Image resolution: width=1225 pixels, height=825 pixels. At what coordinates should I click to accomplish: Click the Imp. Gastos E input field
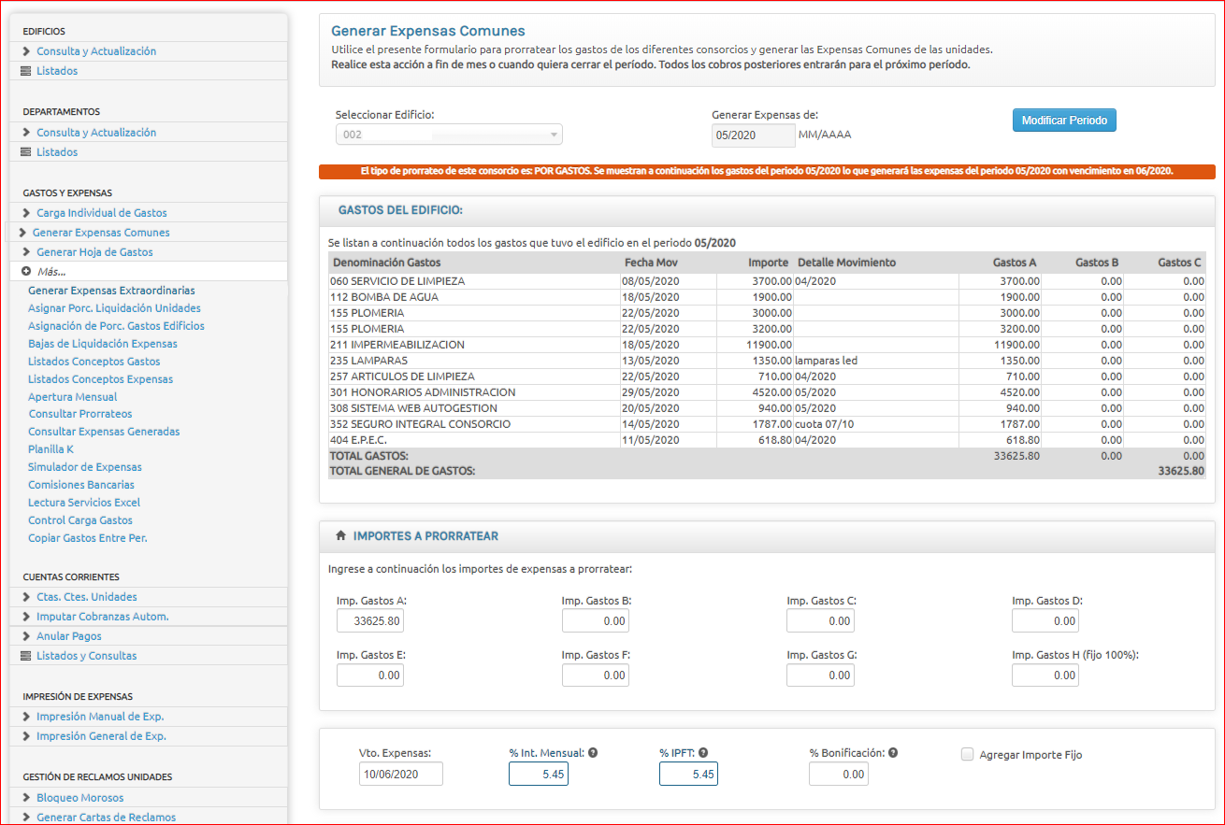(x=370, y=675)
